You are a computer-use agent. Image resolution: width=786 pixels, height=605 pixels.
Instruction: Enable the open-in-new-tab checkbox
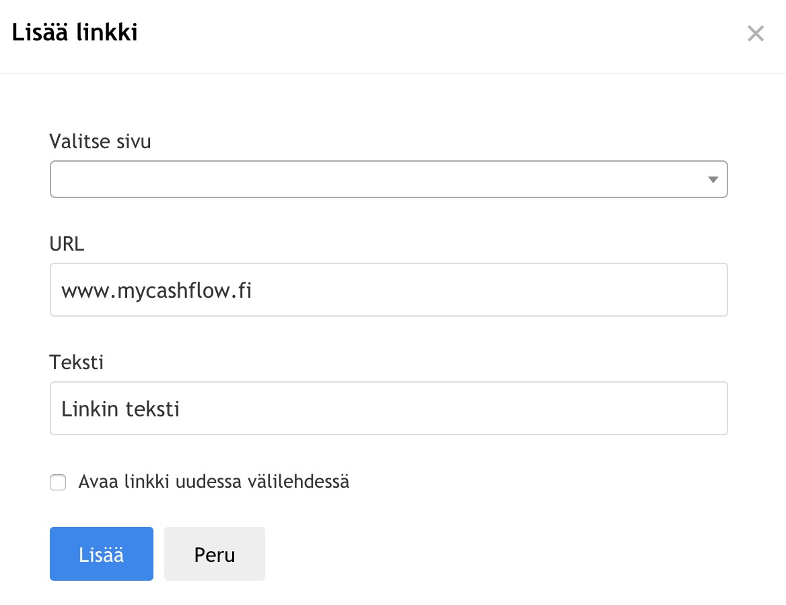point(58,482)
